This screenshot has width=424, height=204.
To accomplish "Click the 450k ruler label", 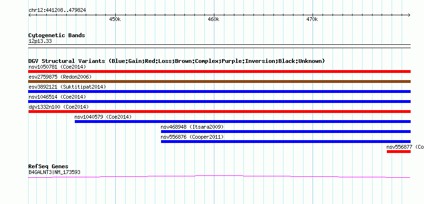I will (x=115, y=20).
